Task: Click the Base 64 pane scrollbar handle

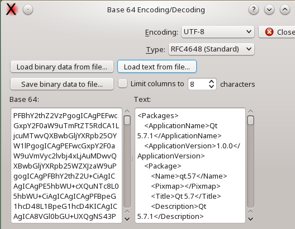Action: click(127, 120)
